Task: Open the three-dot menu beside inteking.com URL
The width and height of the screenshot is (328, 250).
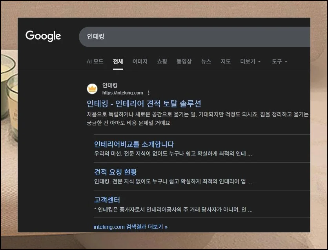Action: (x=149, y=93)
